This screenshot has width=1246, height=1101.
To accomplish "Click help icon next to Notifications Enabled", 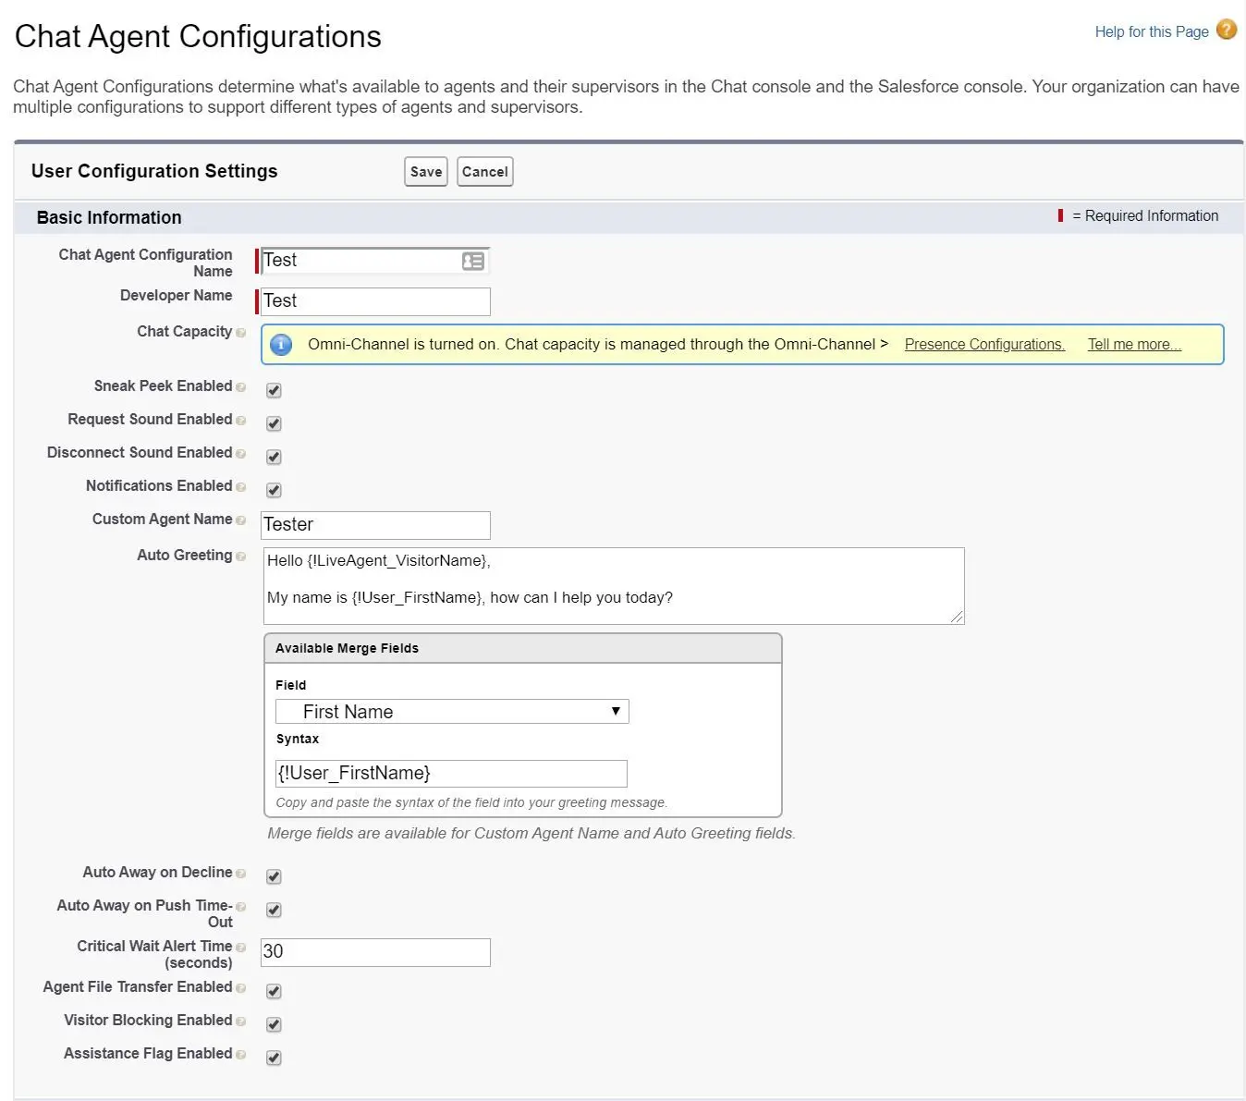I will (x=241, y=487).
